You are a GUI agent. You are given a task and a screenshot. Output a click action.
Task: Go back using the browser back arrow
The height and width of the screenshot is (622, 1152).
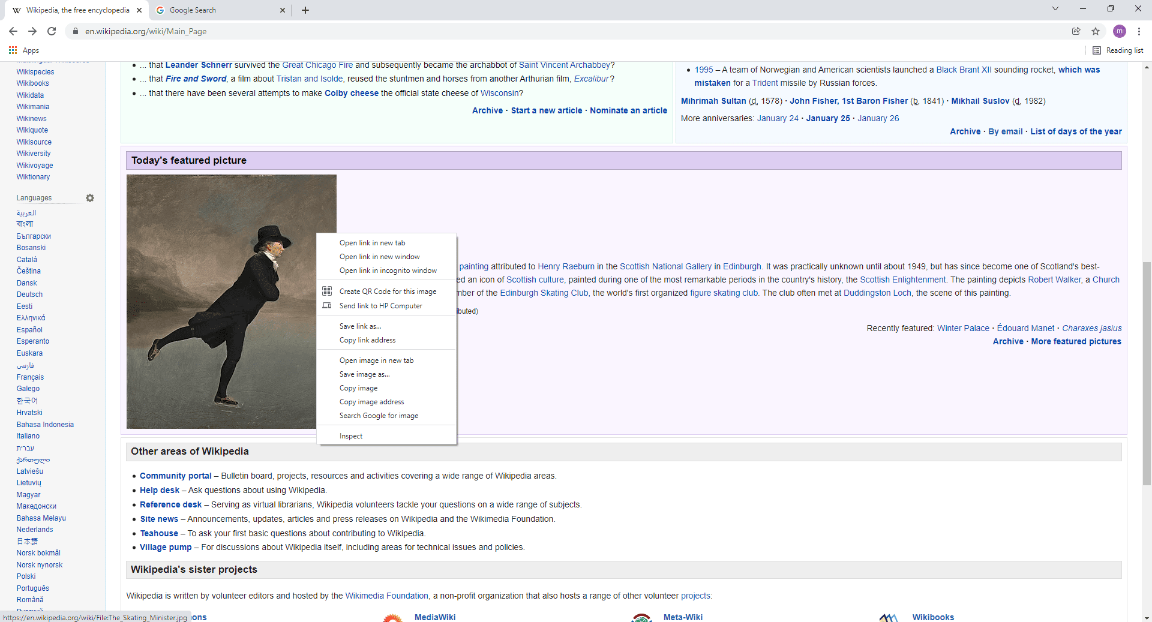tap(13, 31)
